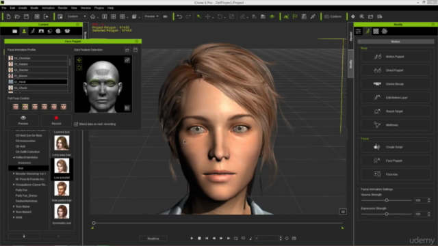
Task: Switch to the Actor content icon
Action: (x=24, y=31)
